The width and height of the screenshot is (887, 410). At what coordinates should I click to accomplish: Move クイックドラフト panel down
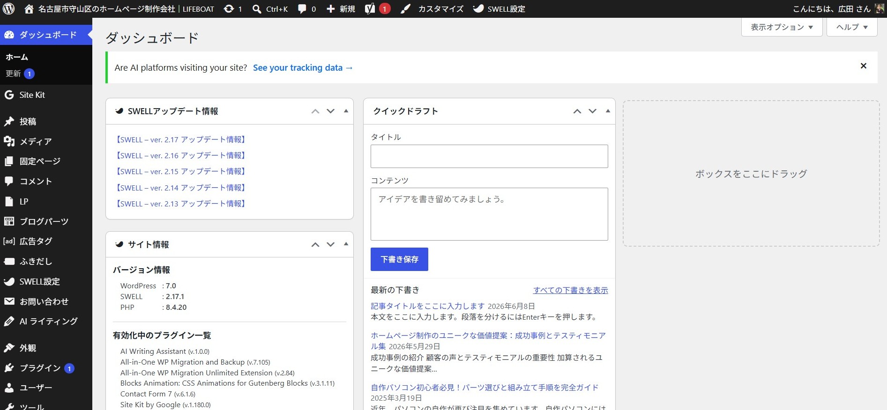[x=593, y=111]
